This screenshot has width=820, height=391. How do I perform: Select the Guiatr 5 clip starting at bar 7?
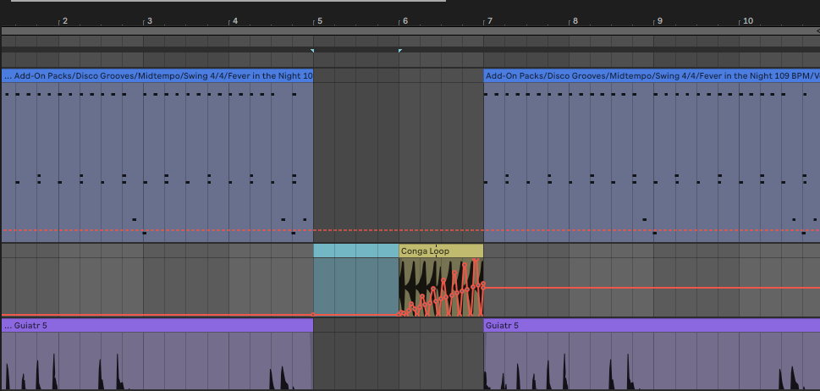(652, 325)
